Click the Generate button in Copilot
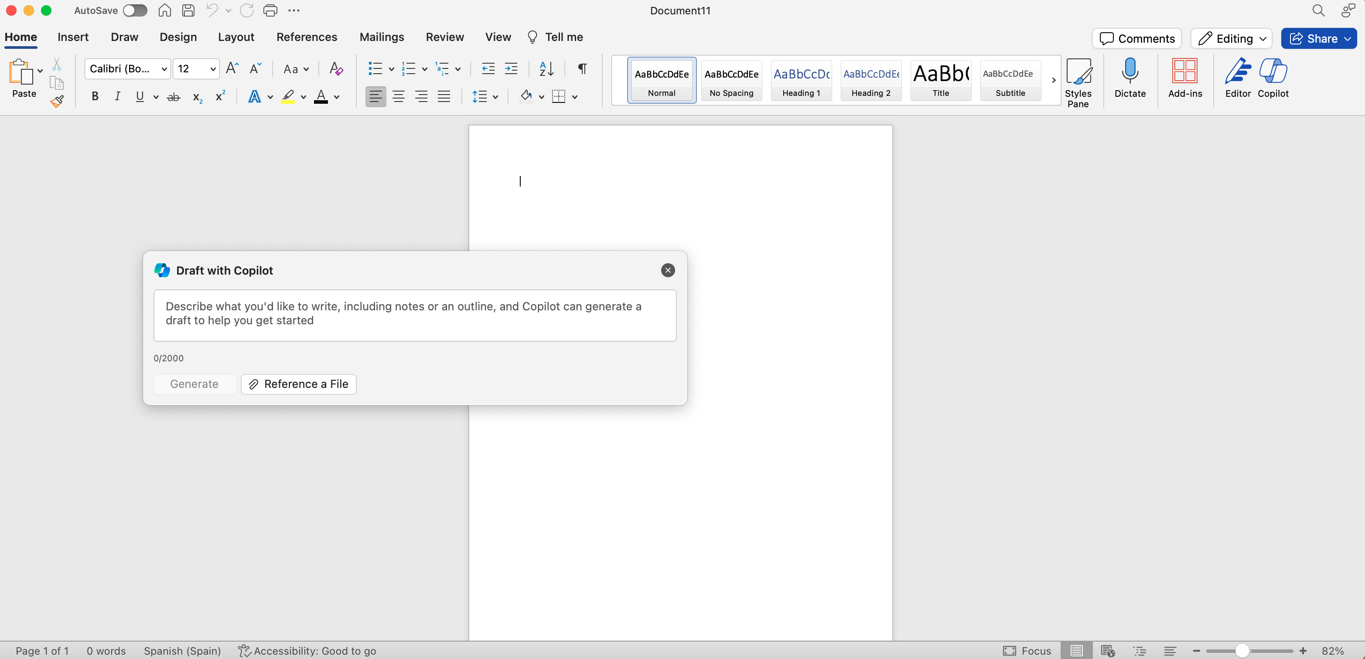 click(x=194, y=384)
